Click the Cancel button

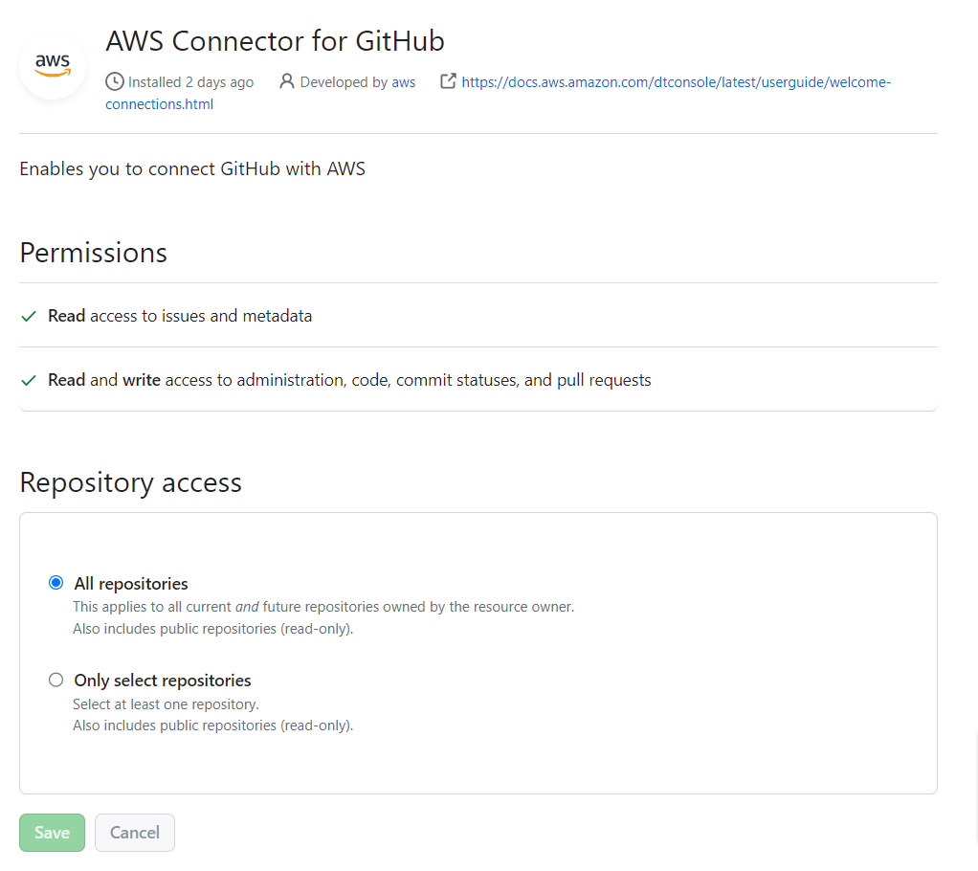135,833
